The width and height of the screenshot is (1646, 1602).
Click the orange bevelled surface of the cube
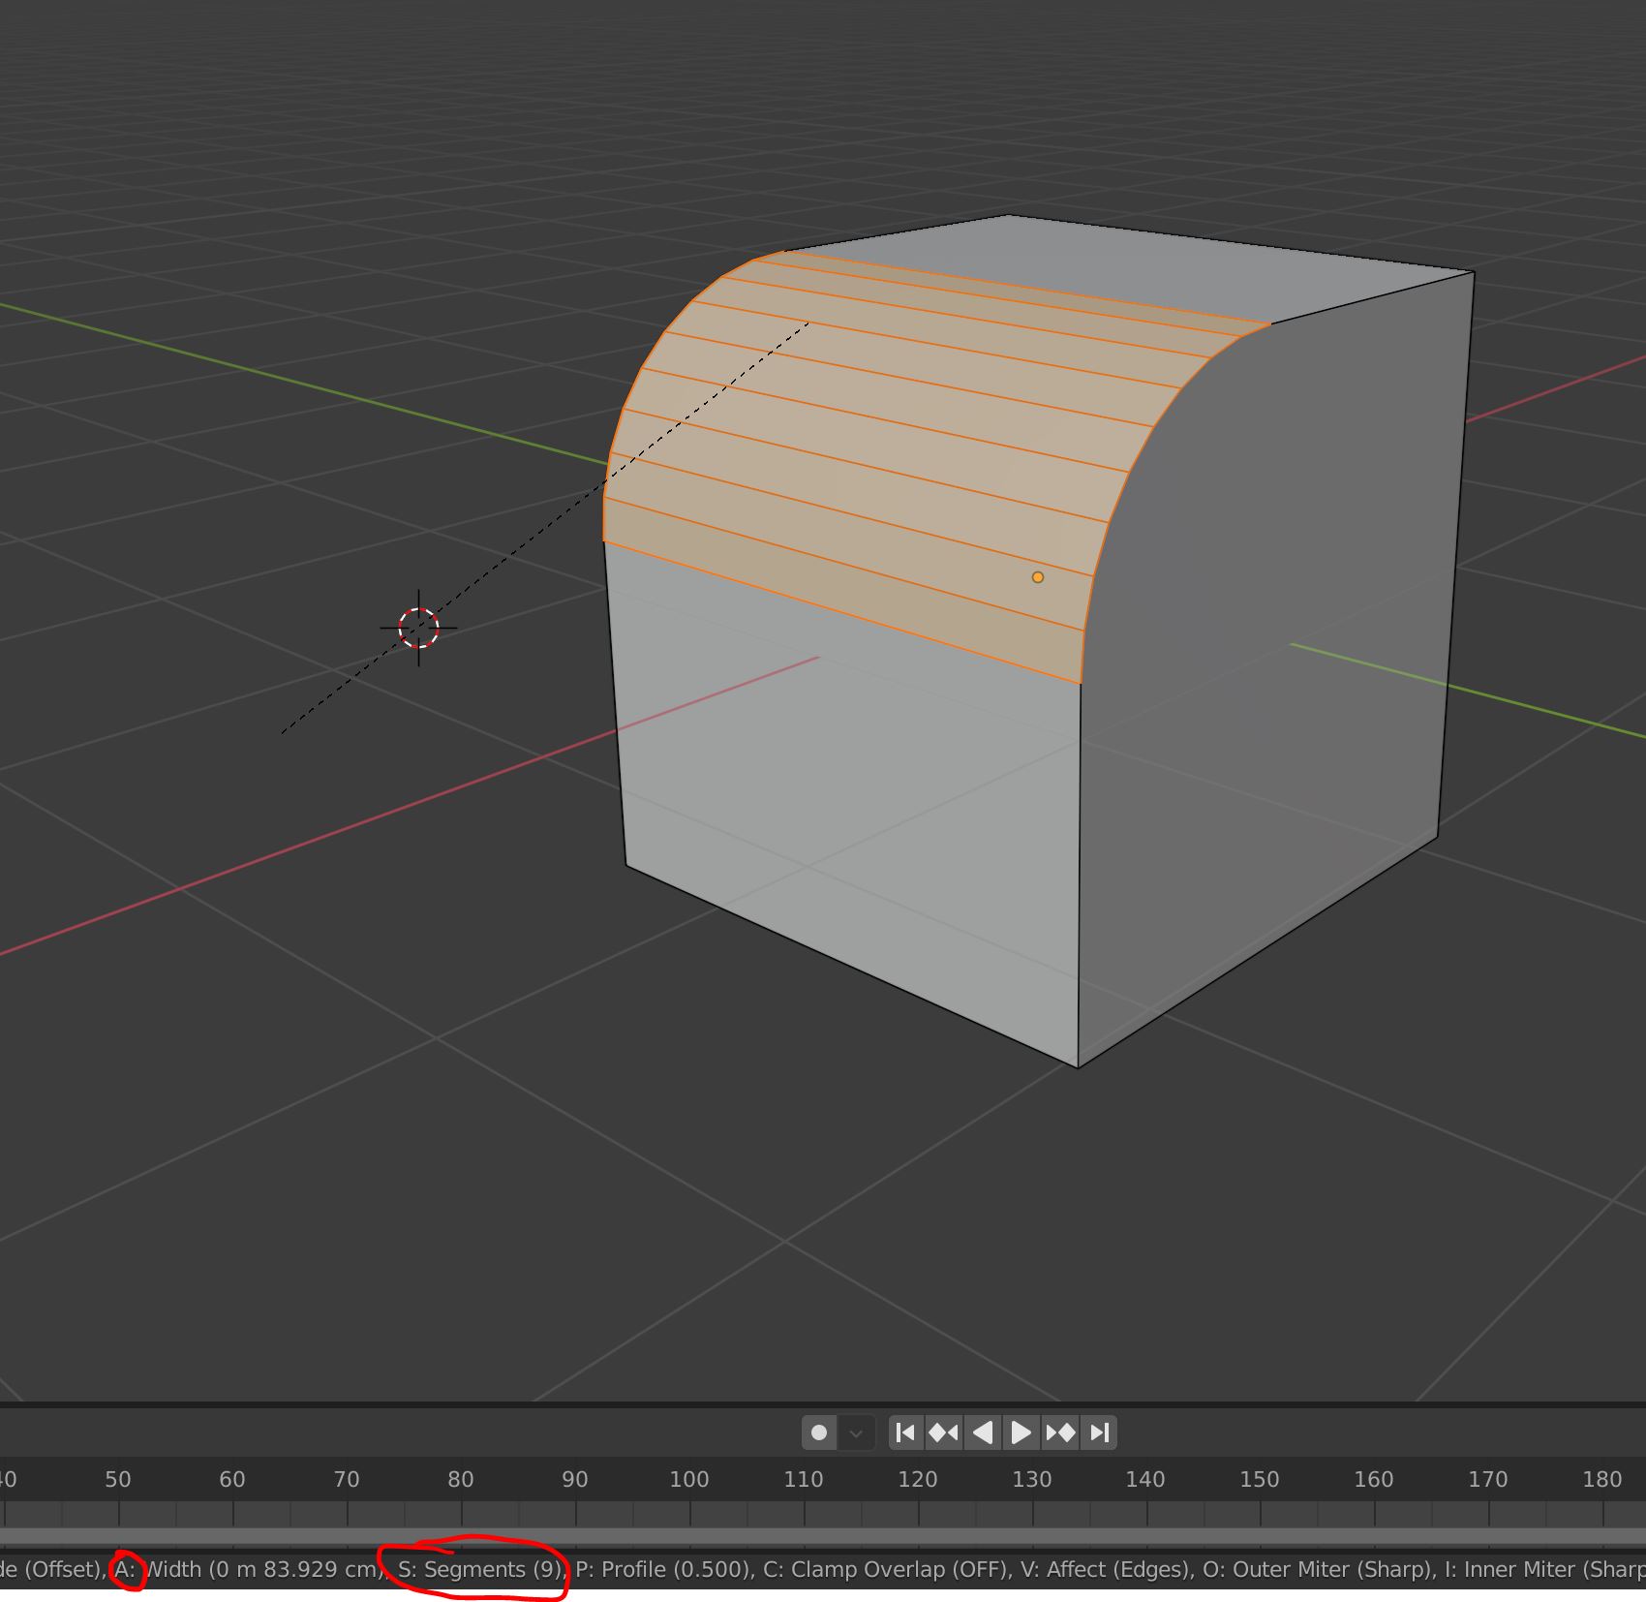(871, 465)
